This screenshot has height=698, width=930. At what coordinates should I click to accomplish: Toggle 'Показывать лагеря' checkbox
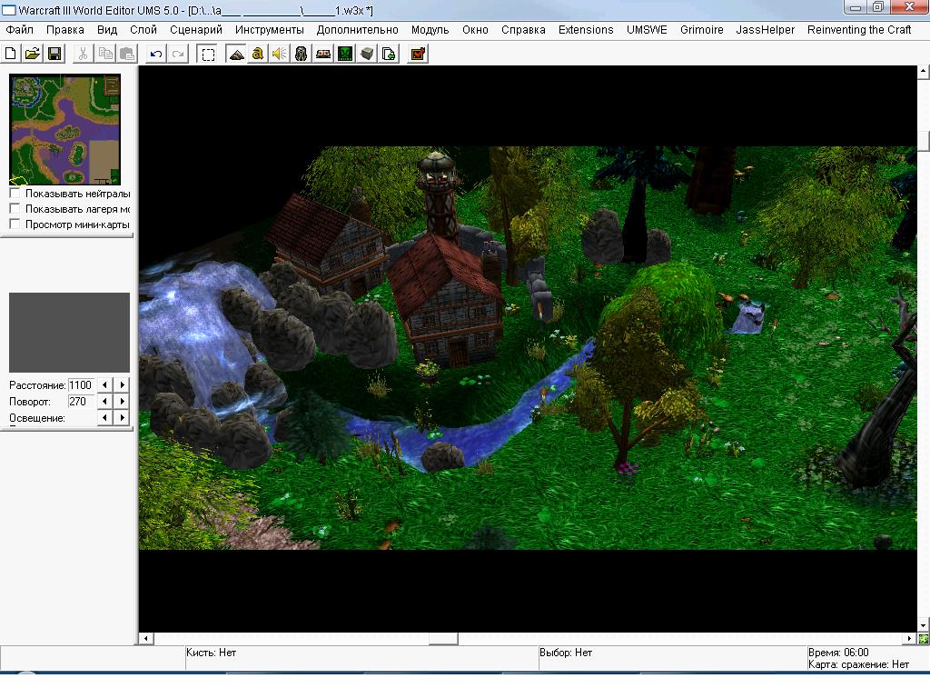tap(15, 208)
